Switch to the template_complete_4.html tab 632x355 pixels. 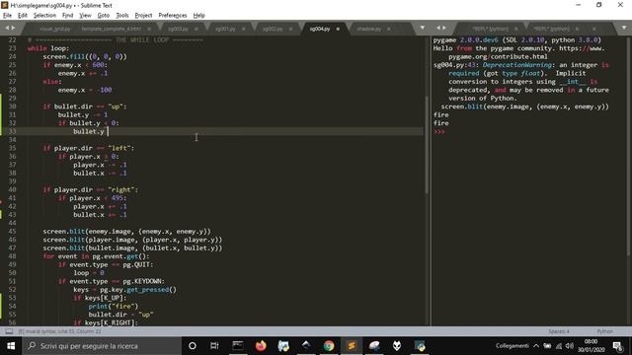[112, 29]
